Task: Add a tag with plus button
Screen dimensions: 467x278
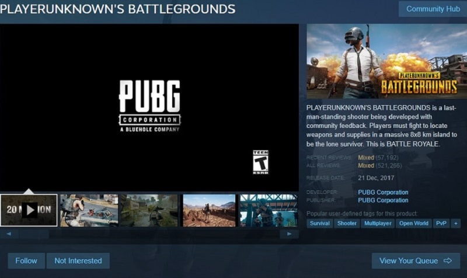Action: [x=456, y=223]
